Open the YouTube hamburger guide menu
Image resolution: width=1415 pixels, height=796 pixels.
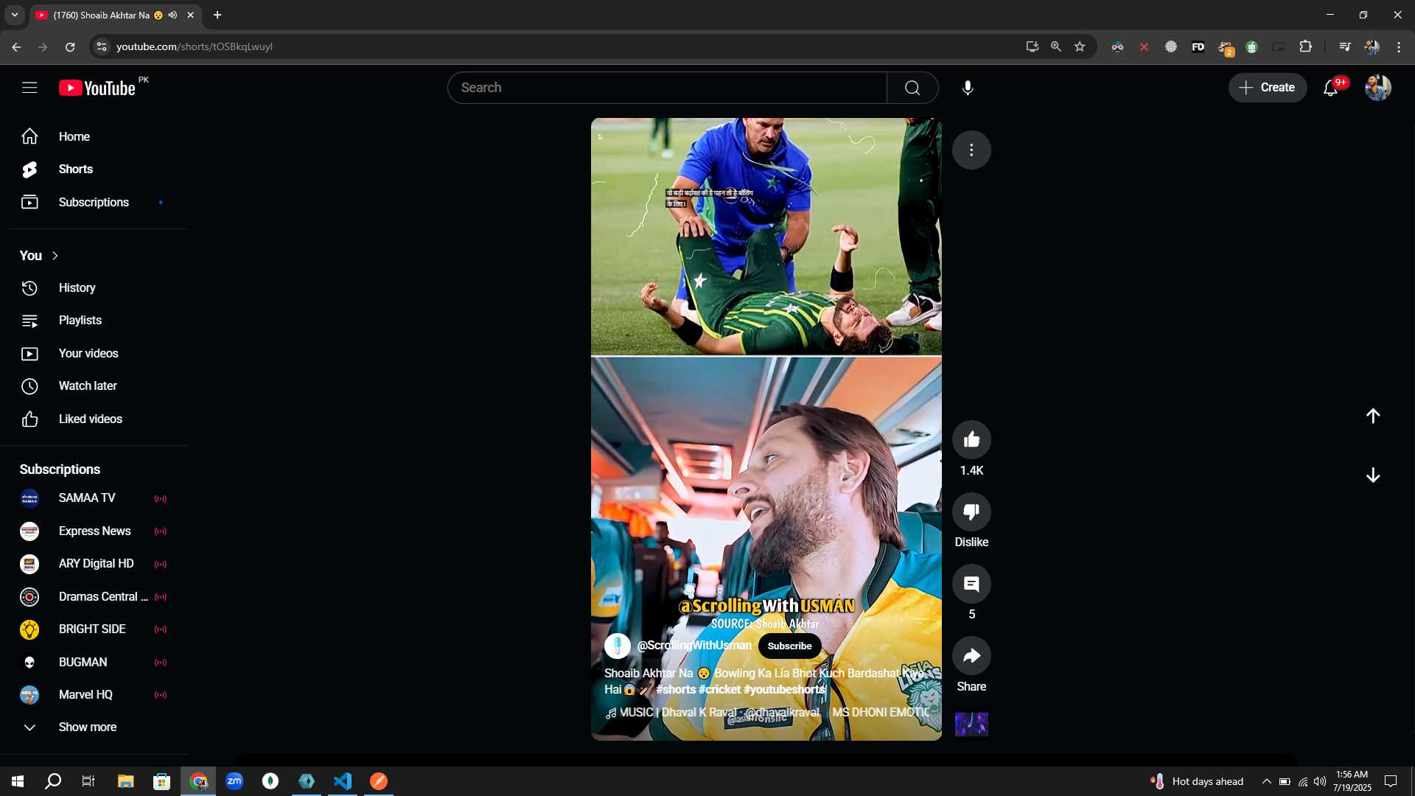[29, 88]
